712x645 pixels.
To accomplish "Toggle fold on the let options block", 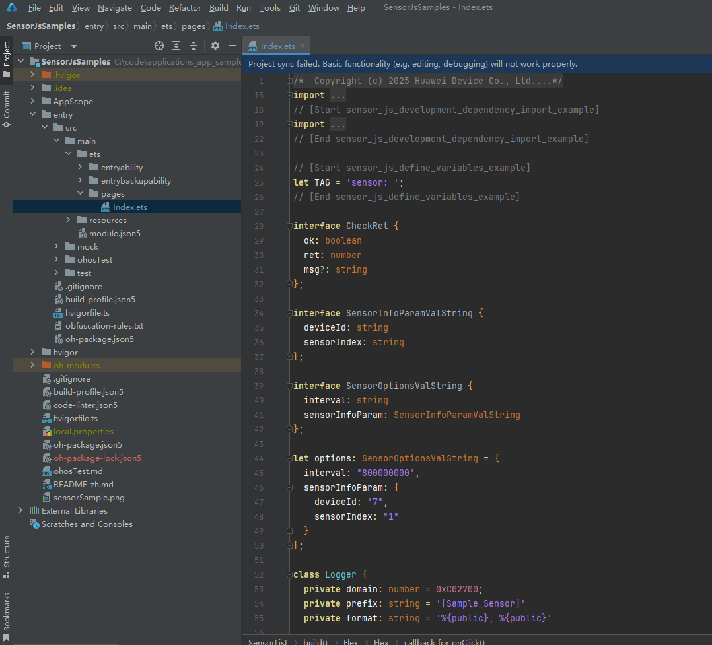I will [289, 458].
